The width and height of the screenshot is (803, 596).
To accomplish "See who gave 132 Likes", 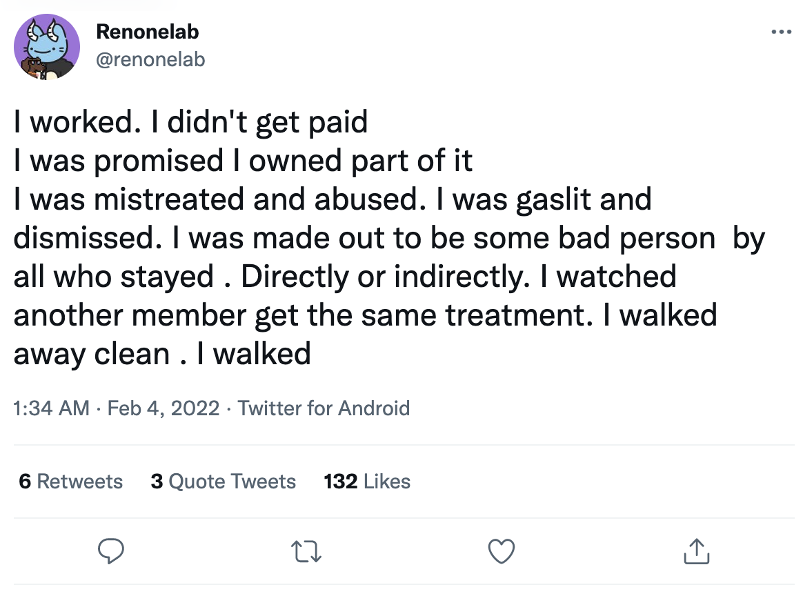I will 367,481.
